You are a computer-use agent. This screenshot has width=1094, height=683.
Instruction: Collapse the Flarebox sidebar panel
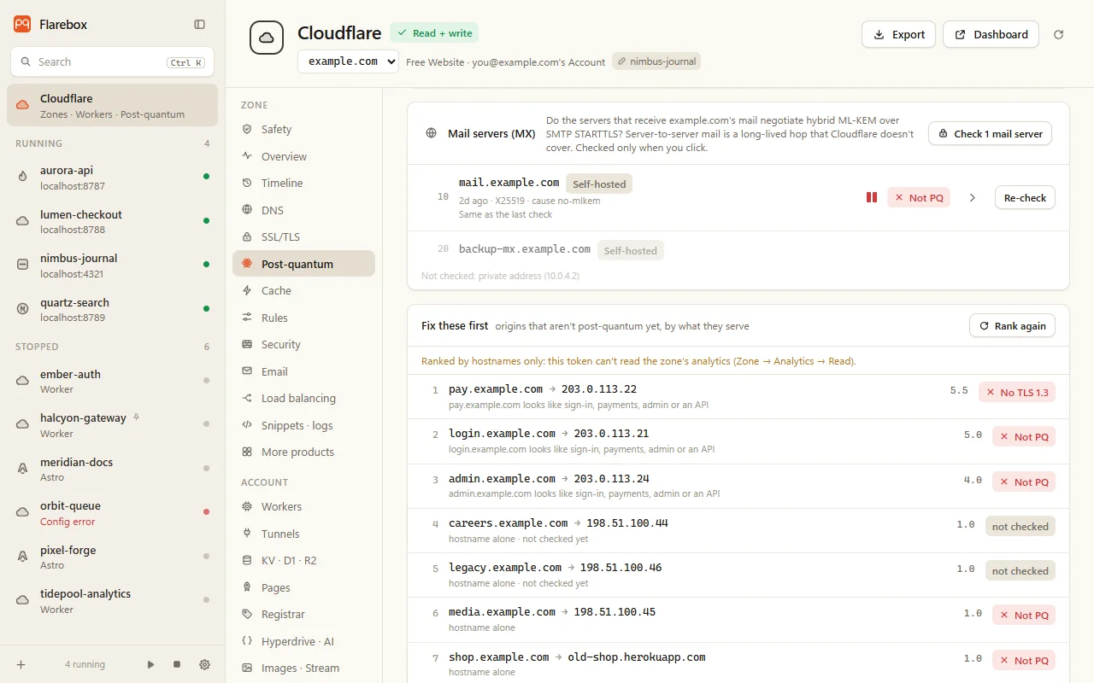[199, 25]
